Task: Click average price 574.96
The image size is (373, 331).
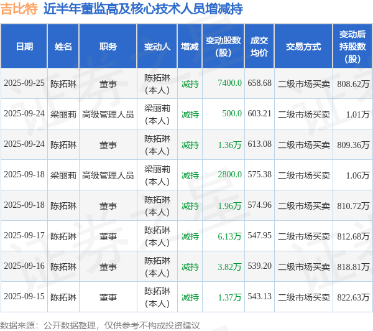Action: (x=259, y=205)
